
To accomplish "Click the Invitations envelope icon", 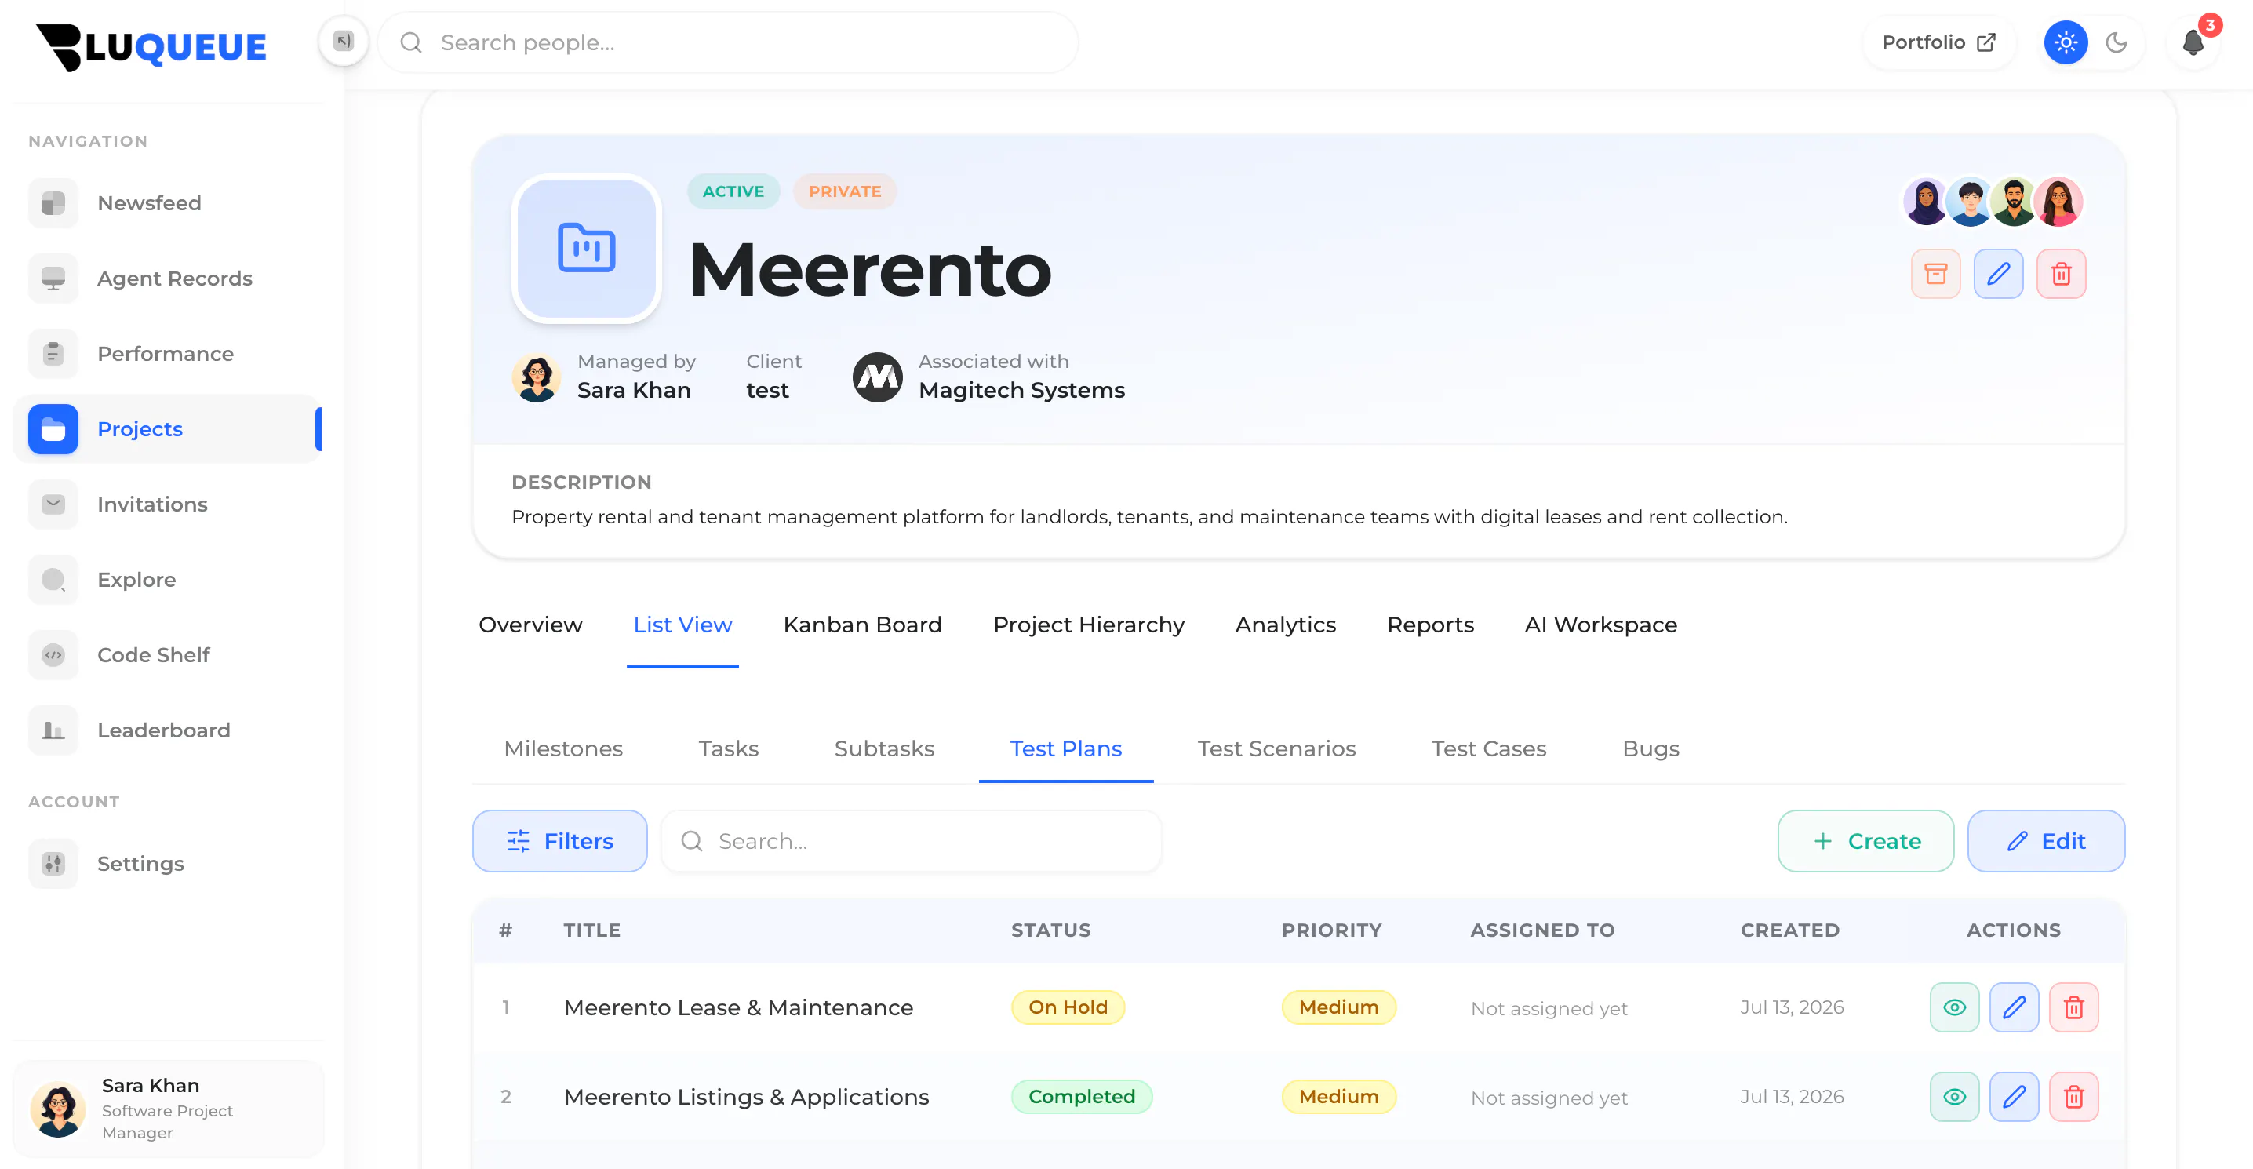I will 53,504.
